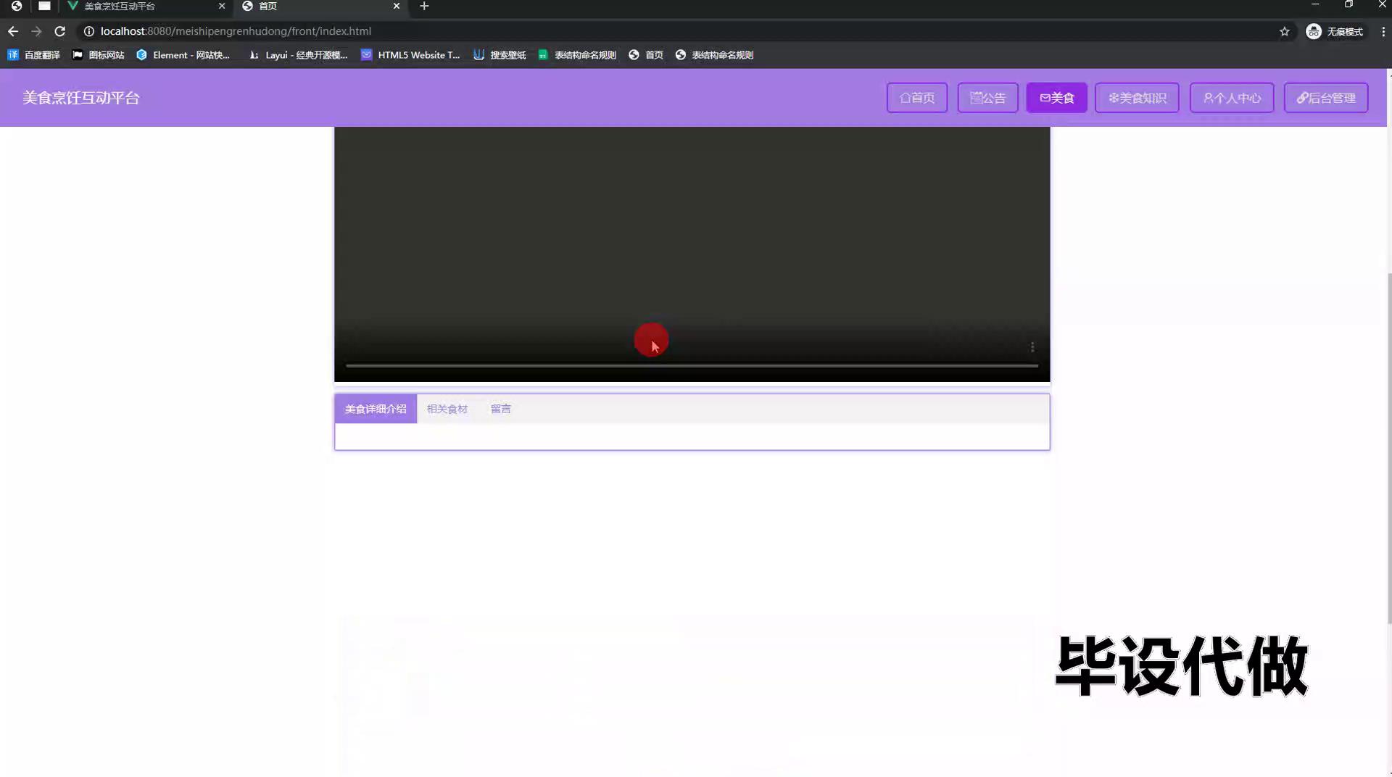Open the 搜索壁纸 bookmark

click(500, 55)
